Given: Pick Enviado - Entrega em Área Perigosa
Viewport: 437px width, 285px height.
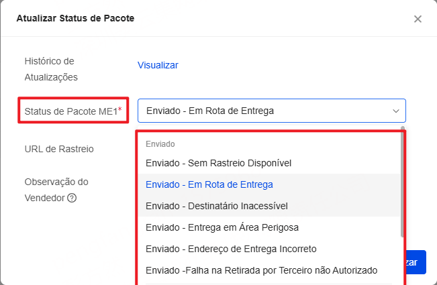Looking at the screenshot, I should click(x=269, y=227).
